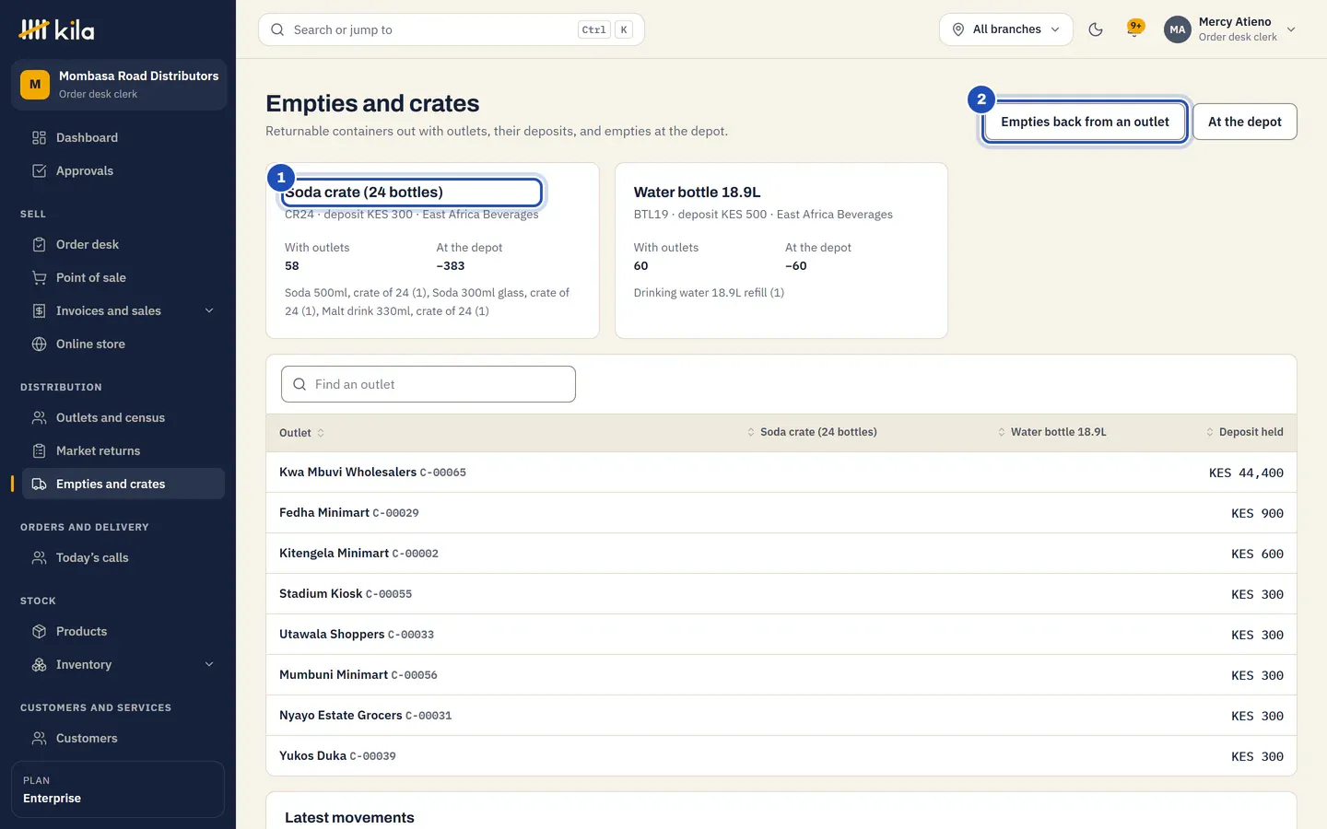
Task: Sort by Deposit held column
Action: [1244, 432]
